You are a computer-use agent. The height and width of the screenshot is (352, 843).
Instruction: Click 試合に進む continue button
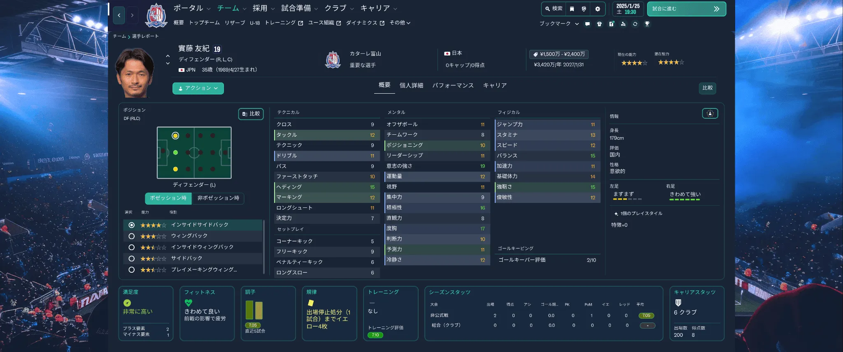tap(686, 9)
